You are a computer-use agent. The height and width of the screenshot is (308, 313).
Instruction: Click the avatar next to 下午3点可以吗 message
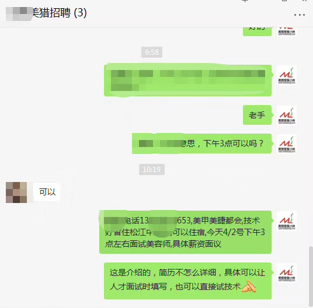click(287, 144)
